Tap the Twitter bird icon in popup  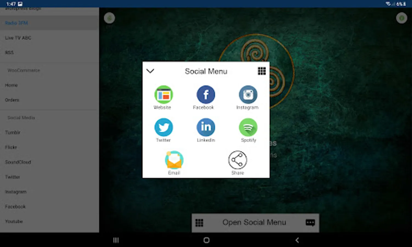point(163,127)
